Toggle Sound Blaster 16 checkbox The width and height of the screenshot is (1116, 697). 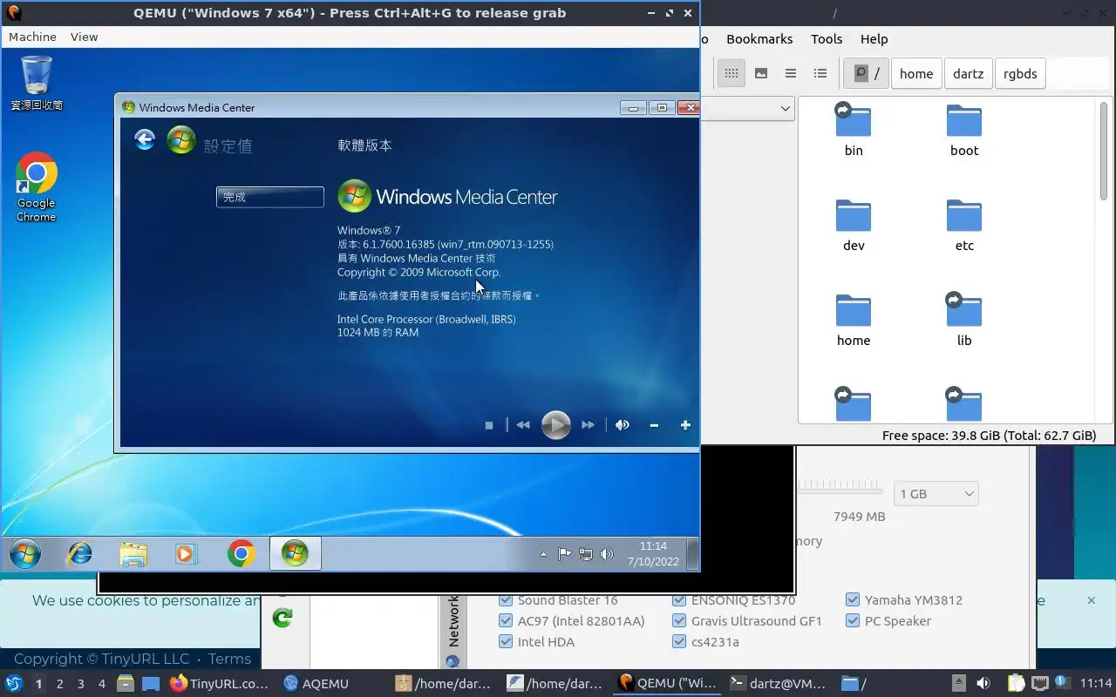[505, 600]
